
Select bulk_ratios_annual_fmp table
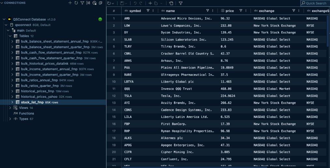pyautogui.click(x=39, y=80)
